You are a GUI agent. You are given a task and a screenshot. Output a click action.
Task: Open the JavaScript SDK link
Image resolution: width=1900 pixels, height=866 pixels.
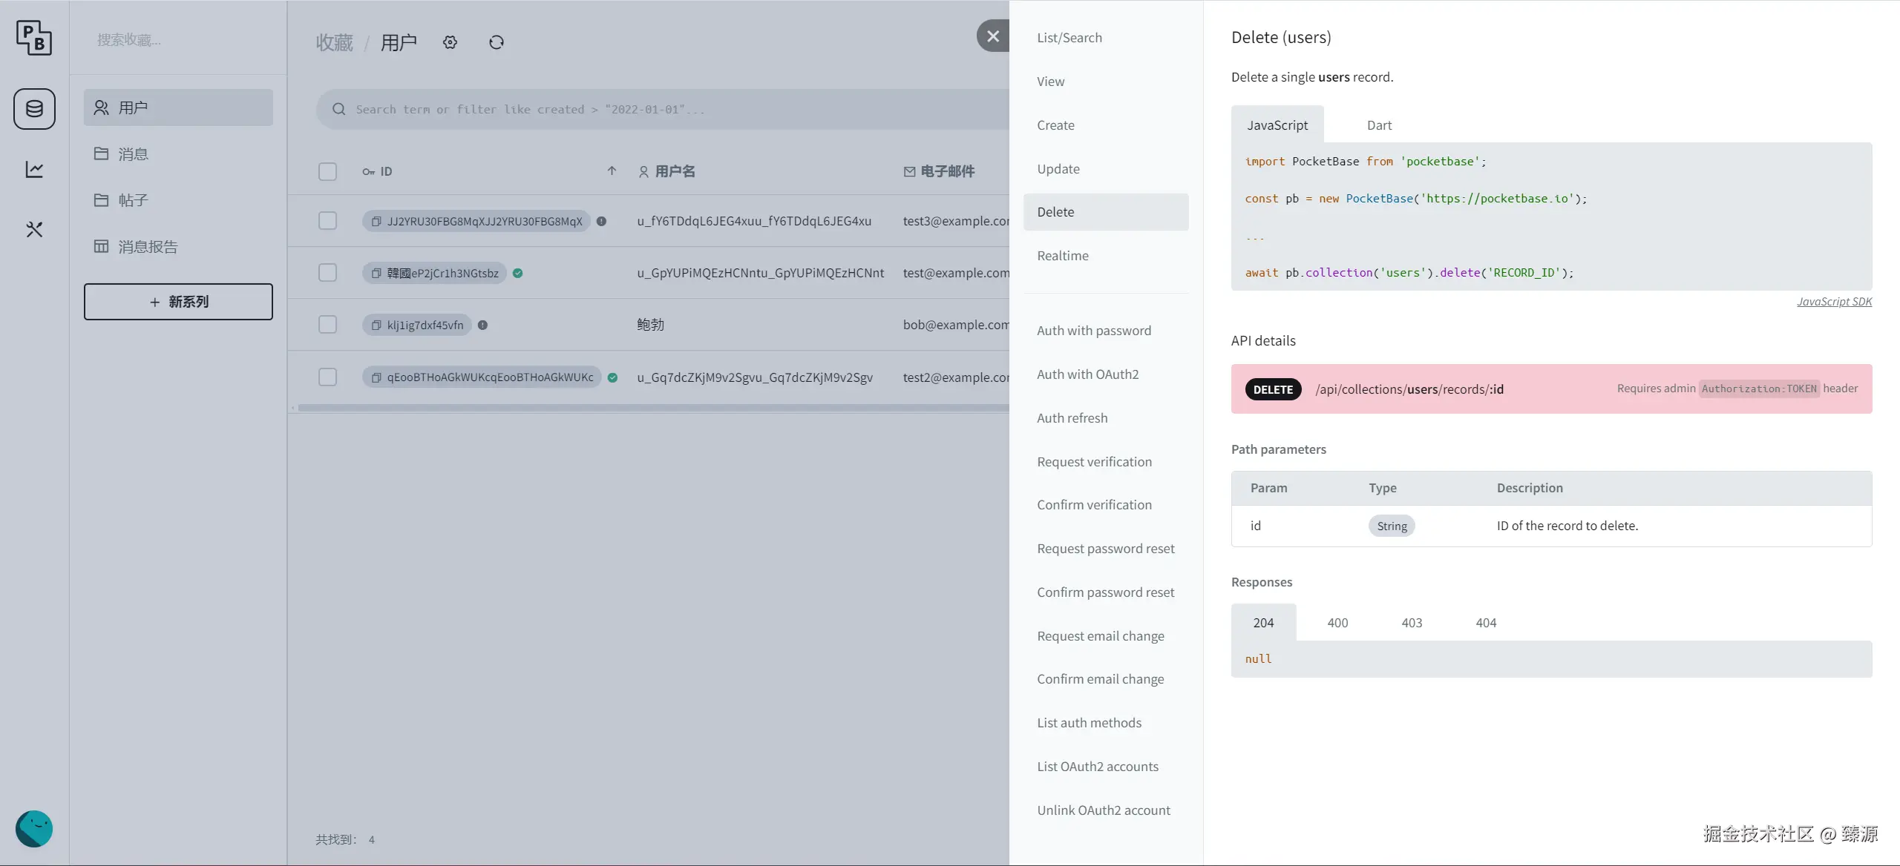1834,302
